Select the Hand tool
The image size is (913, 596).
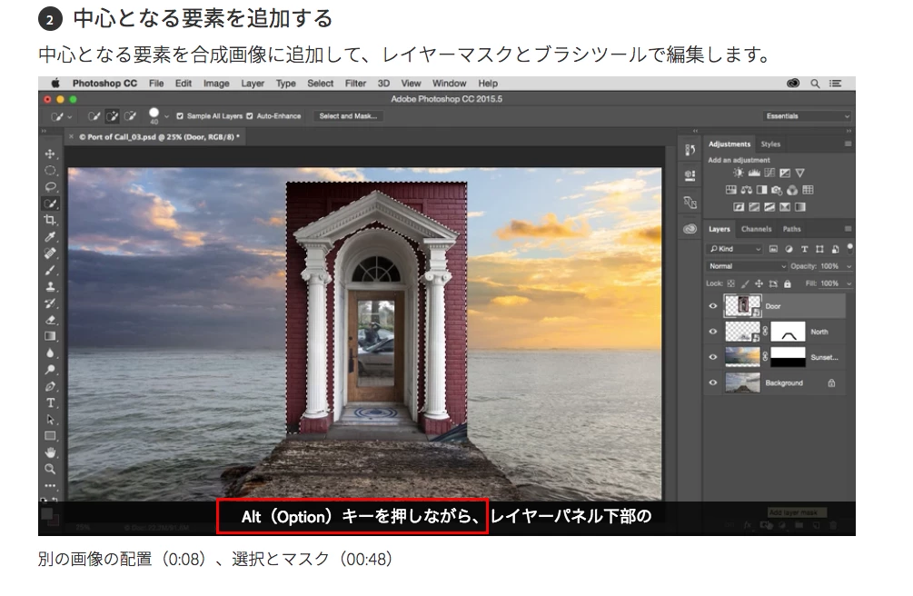click(51, 452)
